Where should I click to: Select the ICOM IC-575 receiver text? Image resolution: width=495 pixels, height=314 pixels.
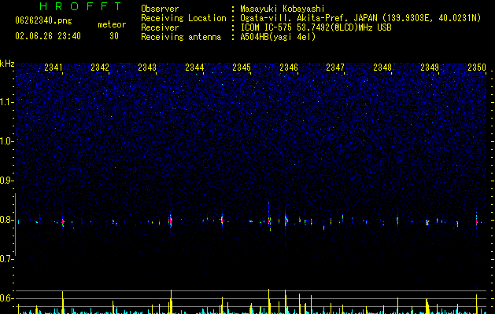pyautogui.click(x=316, y=27)
